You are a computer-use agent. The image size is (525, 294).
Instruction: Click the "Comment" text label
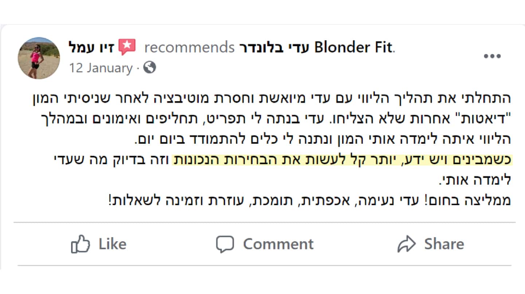278,244
